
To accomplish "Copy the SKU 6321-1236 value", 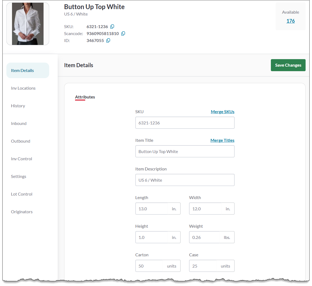I will tap(112, 26).
